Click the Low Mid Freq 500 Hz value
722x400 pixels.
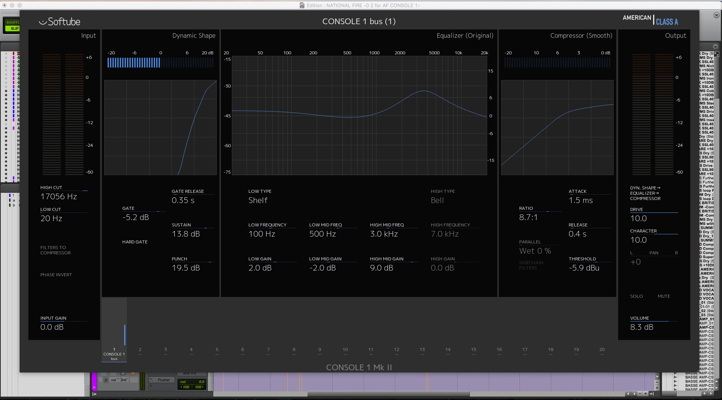(x=322, y=234)
